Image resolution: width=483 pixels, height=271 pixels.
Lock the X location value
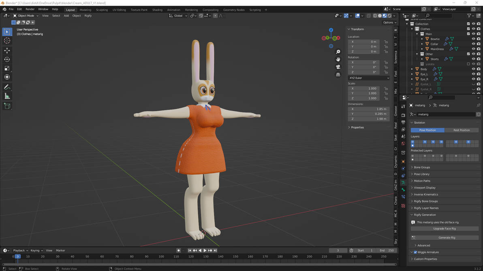[386, 42]
